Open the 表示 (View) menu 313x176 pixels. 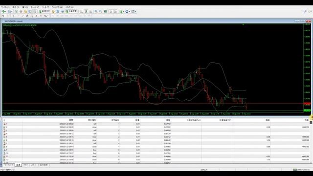click(16, 7)
